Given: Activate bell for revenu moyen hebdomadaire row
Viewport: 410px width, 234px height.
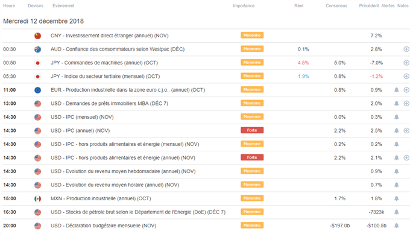Looking at the screenshot, I should pyautogui.click(x=396, y=171).
